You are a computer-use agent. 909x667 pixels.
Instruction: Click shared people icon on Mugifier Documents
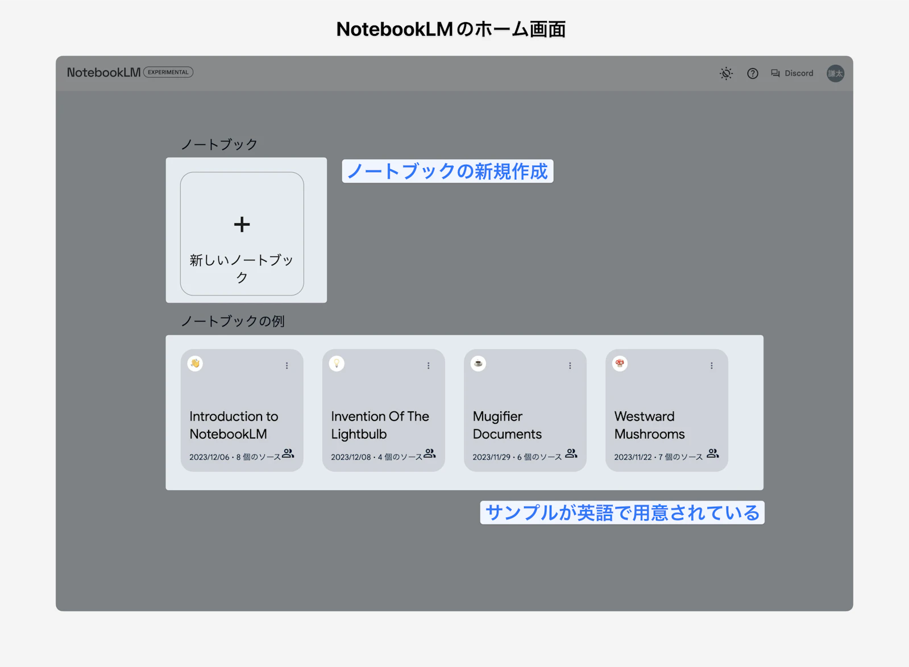[x=571, y=453]
